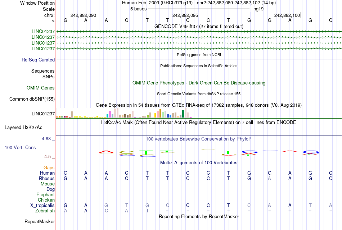Click the chr2:242,882,089-242,882,102 (14 bp) position text
342x230 pixels.
pyautogui.click(x=236, y=3)
